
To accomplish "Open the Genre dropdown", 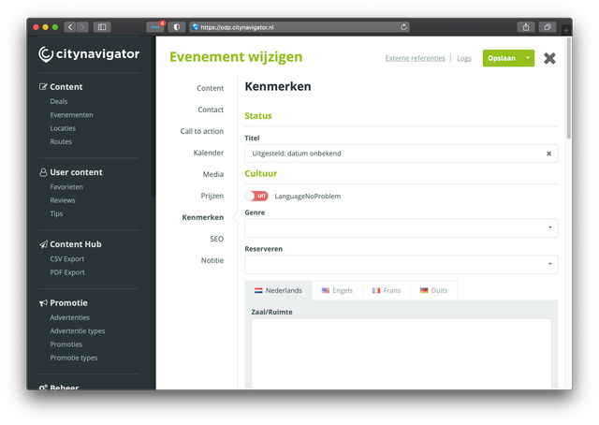I will coord(402,228).
